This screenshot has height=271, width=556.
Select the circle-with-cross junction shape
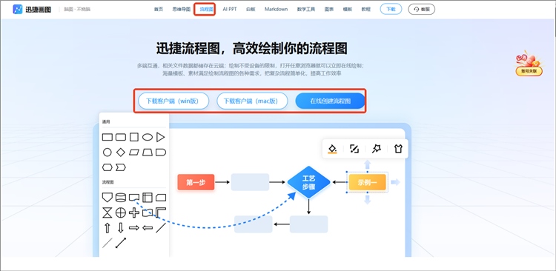121,213
